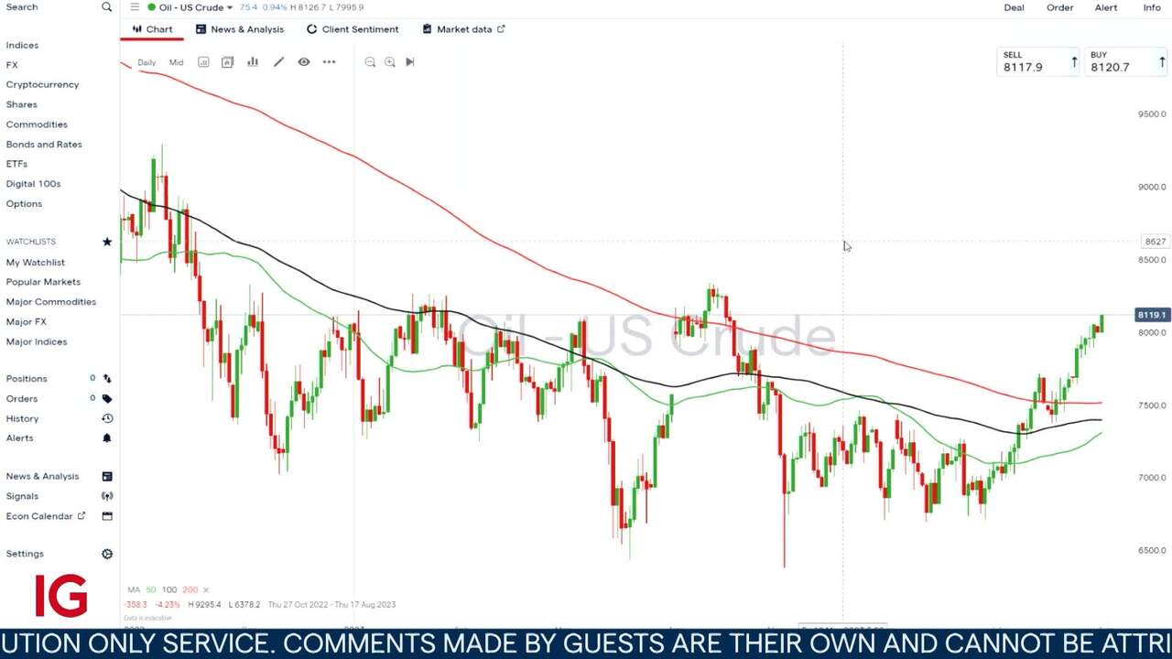This screenshot has height=659, width=1172.
Task: Click the -4.23% change value
Action: pyautogui.click(x=167, y=604)
